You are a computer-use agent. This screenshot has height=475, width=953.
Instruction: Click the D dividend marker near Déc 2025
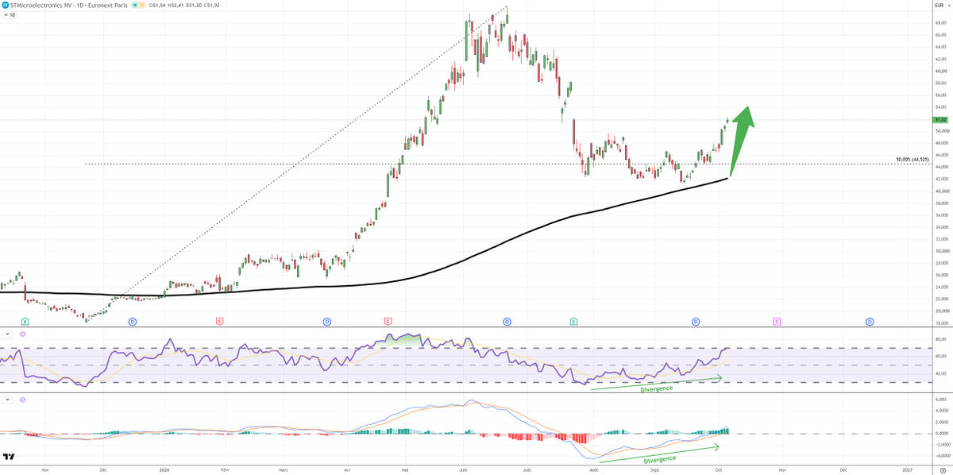click(x=132, y=322)
